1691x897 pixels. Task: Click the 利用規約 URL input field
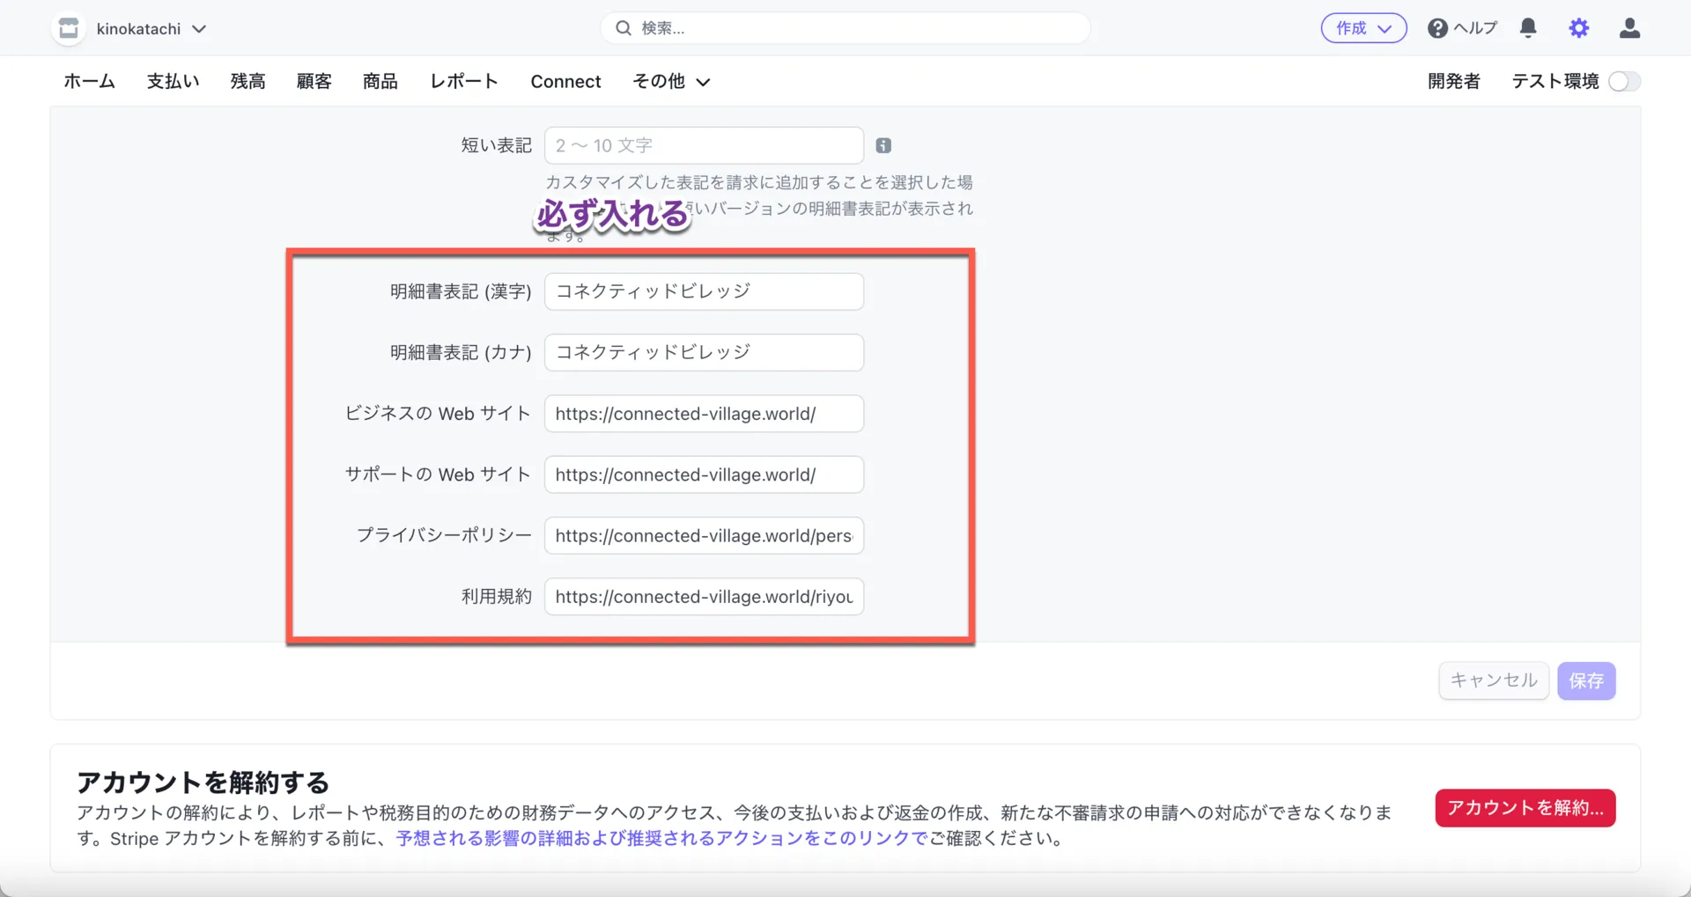pos(703,597)
